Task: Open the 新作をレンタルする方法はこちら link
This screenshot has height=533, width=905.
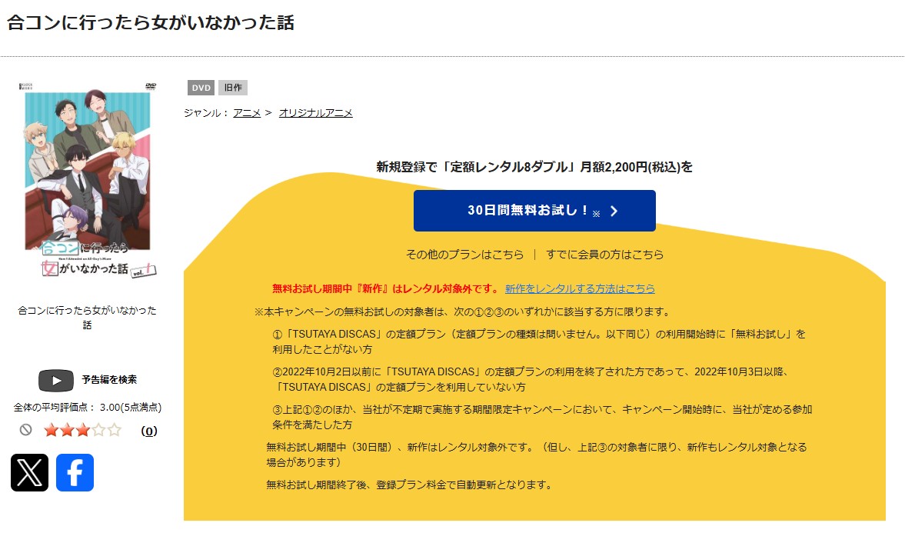Action: tap(580, 289)
